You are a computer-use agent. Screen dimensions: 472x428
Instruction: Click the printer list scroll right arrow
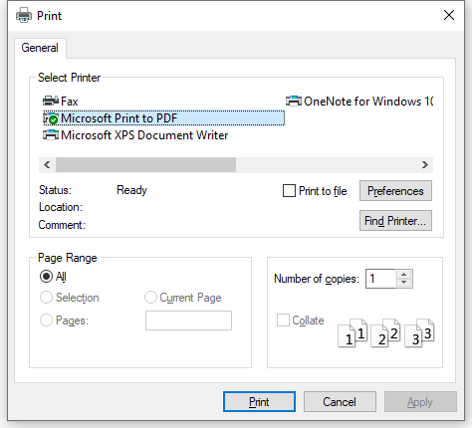[x=425, y=164]
